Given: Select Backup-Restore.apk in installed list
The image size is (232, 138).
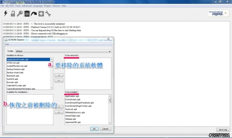Looking at the screenshot, I should (x=28, y=69).
